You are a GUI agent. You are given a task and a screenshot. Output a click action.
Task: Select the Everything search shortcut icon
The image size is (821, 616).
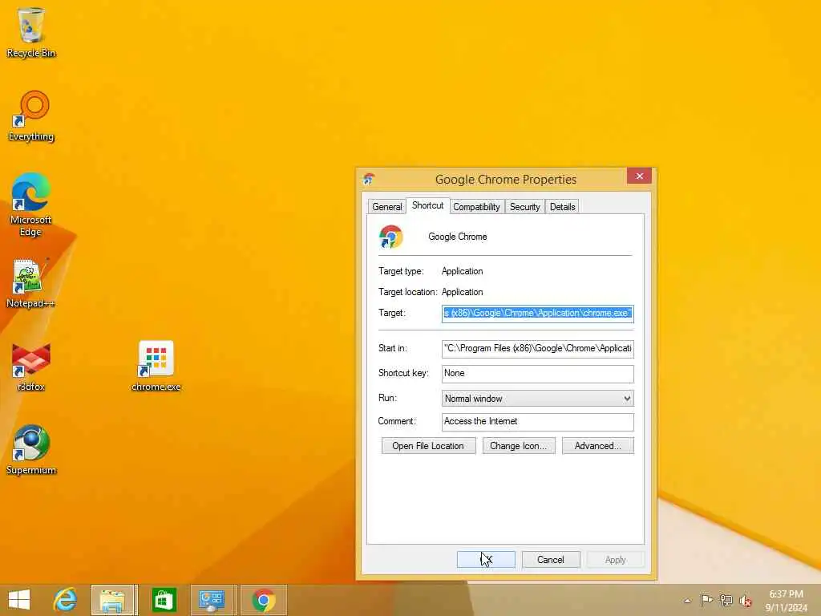31,116
